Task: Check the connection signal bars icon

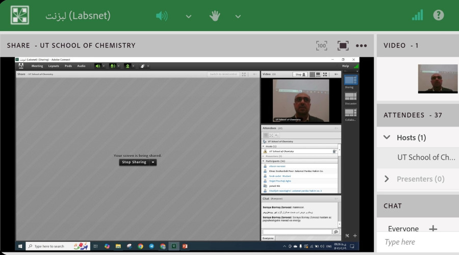Action: pyautogui.click(x=417, y=15)
